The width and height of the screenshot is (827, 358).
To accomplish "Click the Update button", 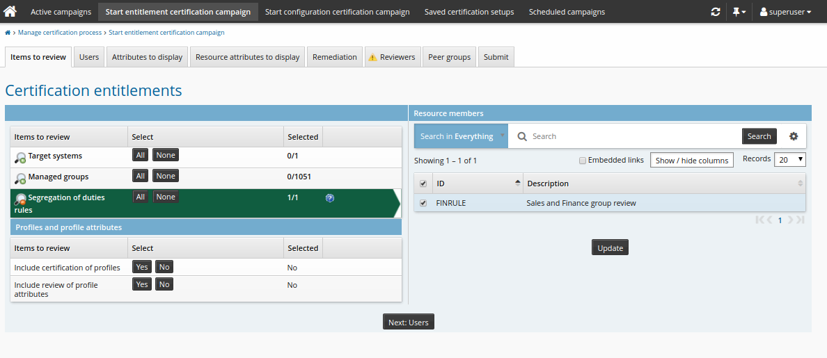I will point(610,248).
